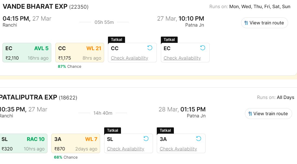This screenshot has height=164, width=297.
Task: View train route for Vande Bharat Exp
Action: [267, 23]
